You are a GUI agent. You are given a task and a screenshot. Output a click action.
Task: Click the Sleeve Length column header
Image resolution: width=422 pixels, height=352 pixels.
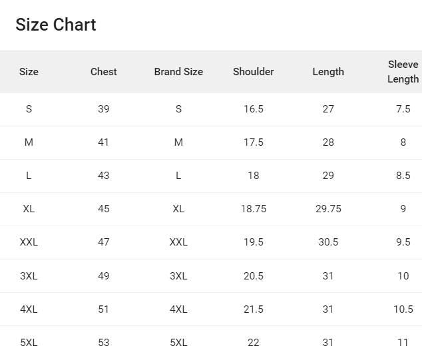403,72
